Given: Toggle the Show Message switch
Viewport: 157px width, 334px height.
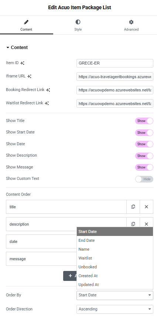Looking at the screenshot, I should click(144, 167).
